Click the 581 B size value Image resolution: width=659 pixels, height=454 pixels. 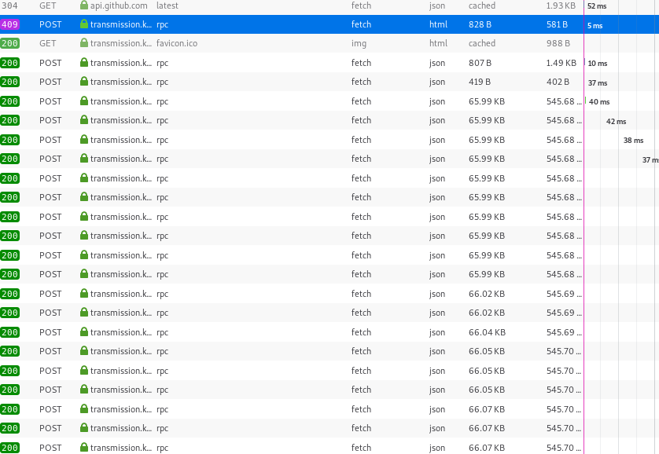(x=557, y=24)
